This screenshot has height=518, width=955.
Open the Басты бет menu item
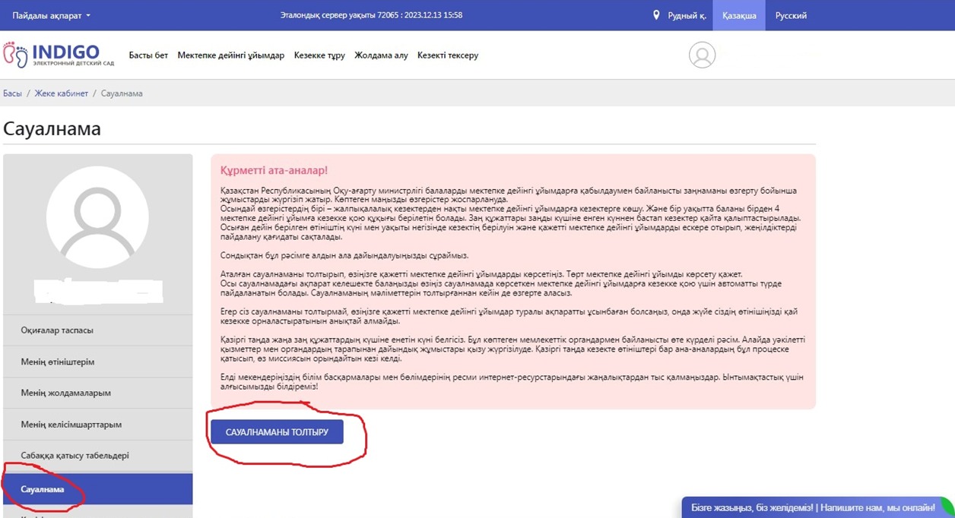(148, 55)
